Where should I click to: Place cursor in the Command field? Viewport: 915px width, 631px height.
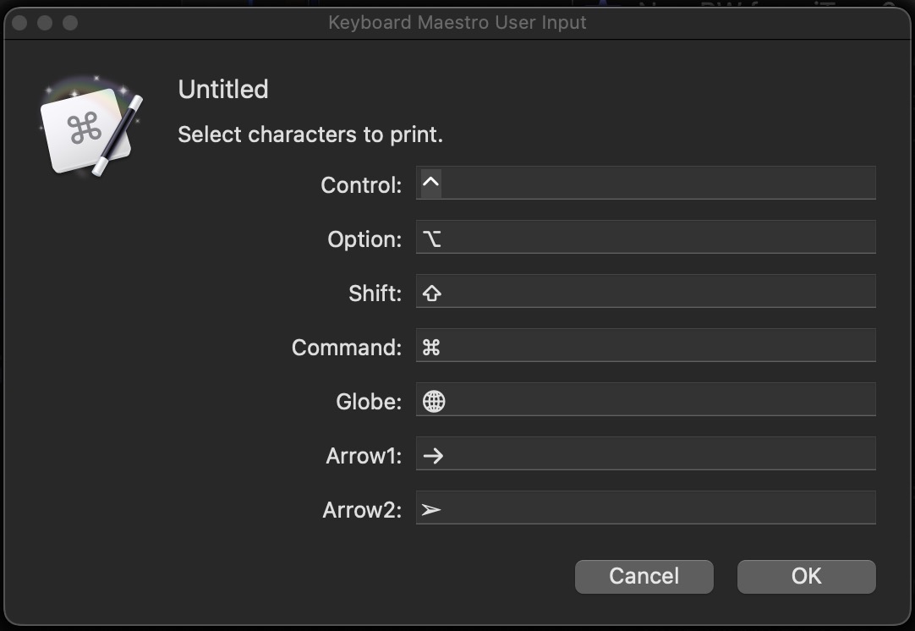(645, 346)
